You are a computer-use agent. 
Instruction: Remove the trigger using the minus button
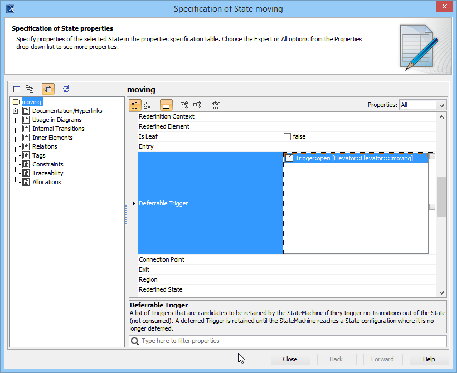(432, 207)
